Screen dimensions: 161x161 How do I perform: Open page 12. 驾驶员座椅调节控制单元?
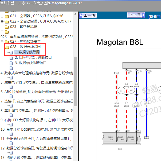[x=37, y=148]
